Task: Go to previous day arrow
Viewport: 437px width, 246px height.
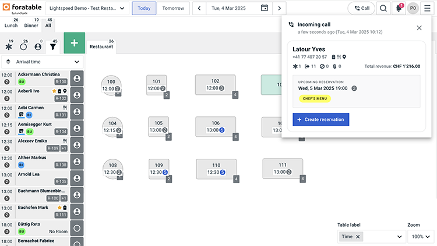Action: pyautogui.click(x=200, y=8)
